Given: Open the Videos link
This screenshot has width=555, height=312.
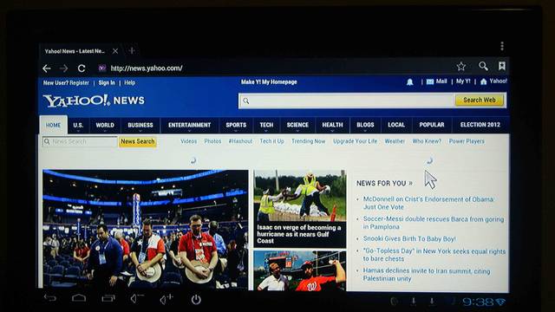Looking at the screenshot, I should coord(189,141).
